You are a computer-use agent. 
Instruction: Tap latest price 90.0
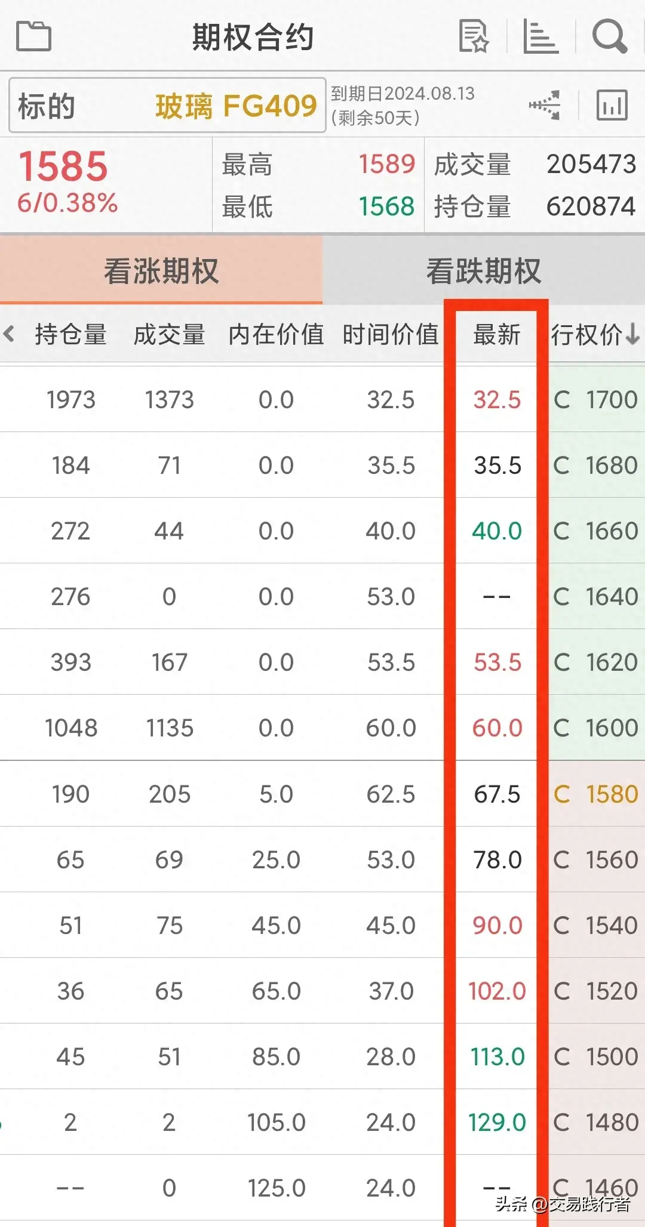coord(497,925)
